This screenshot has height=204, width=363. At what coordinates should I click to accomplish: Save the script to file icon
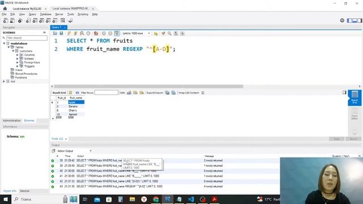click(61, 33)
